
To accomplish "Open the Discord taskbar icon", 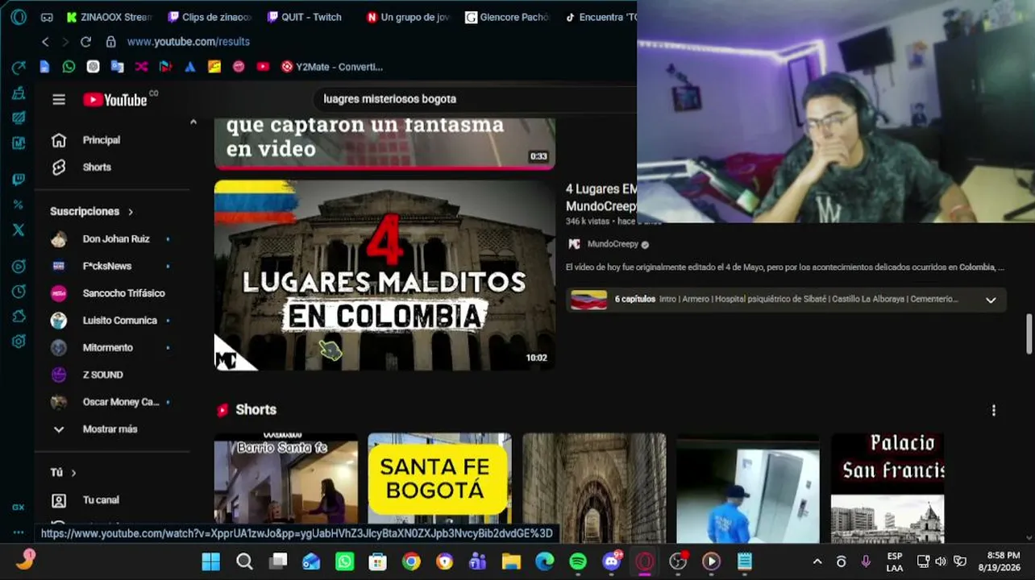I will click(612, 561).
